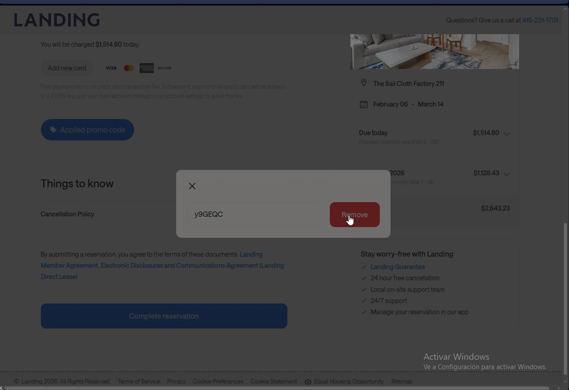
Task: Click location pin icon beside Sail Cloth Factory
Action: pyautogui.click(x=363, y=83)
